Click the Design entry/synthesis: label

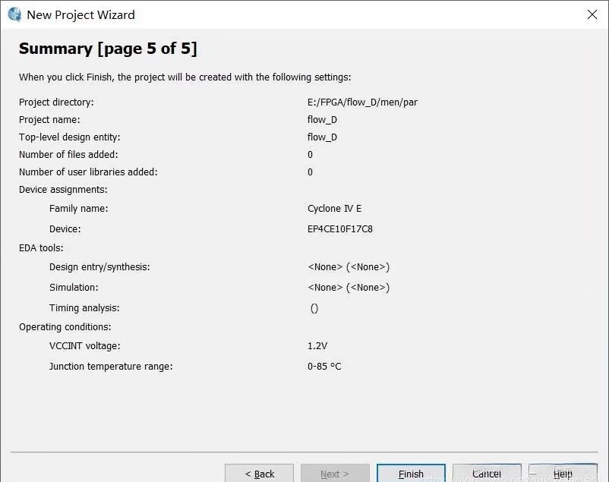click(99, 267)
